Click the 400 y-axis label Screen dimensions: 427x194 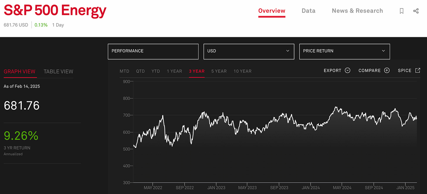pos(126,166)
